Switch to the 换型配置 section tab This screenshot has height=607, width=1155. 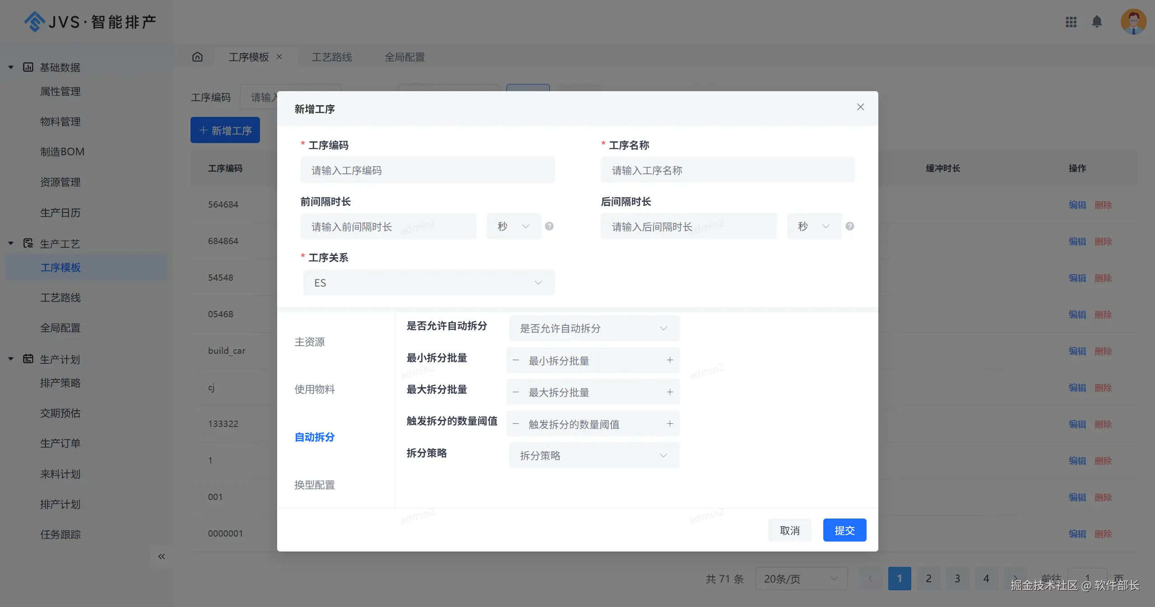315,485
